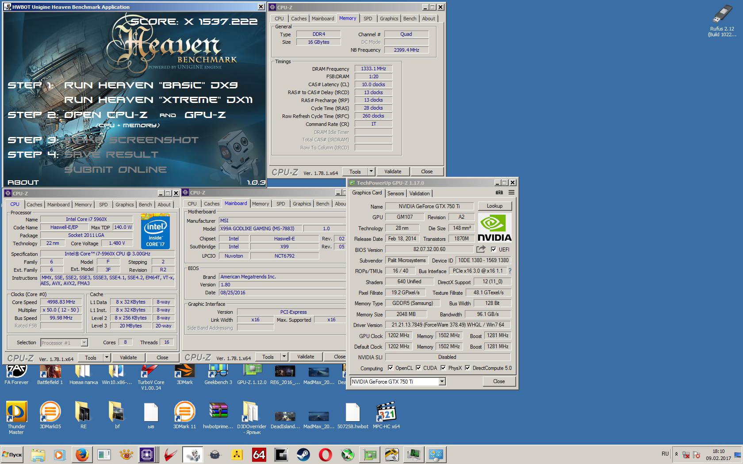Click Run Heaven "Xtreme" DX11

(158, 100)
